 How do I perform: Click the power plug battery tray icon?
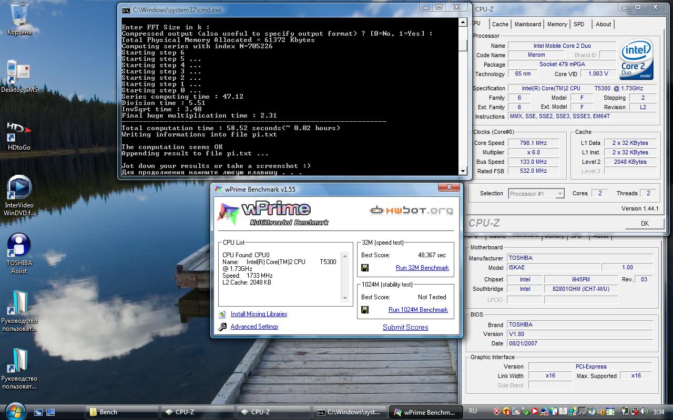tap(626, 411)
